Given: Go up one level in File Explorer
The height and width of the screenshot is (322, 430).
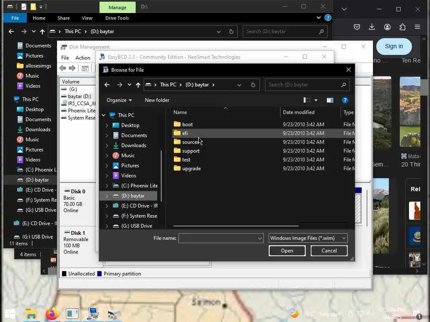Looking at the screenshot, I should coord(42,31).
